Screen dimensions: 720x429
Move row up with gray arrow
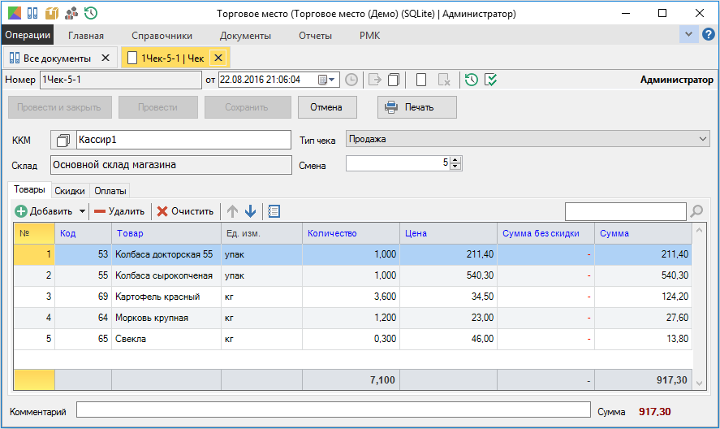pos(232,211)
